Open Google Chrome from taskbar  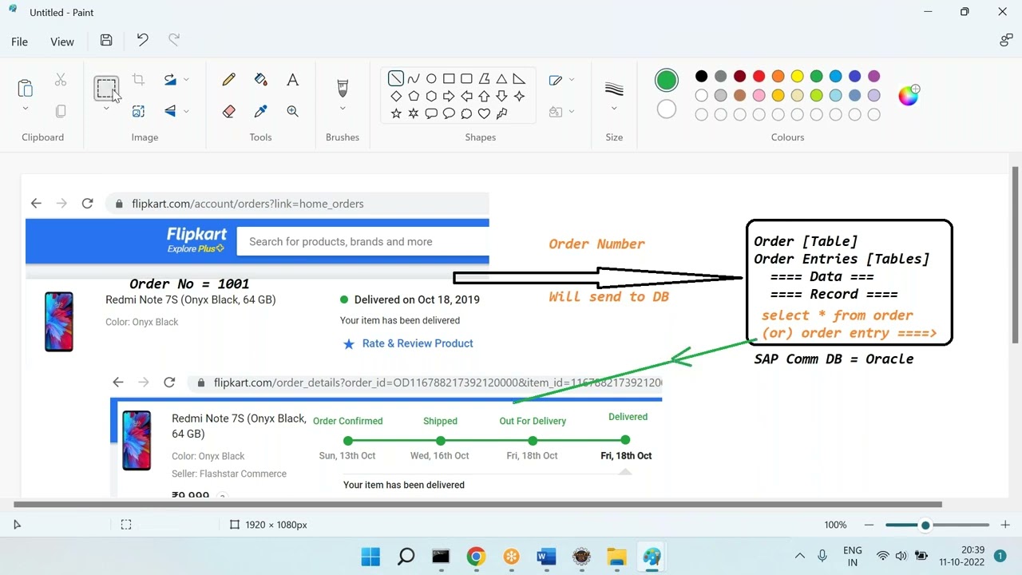[x=476, y=556]
